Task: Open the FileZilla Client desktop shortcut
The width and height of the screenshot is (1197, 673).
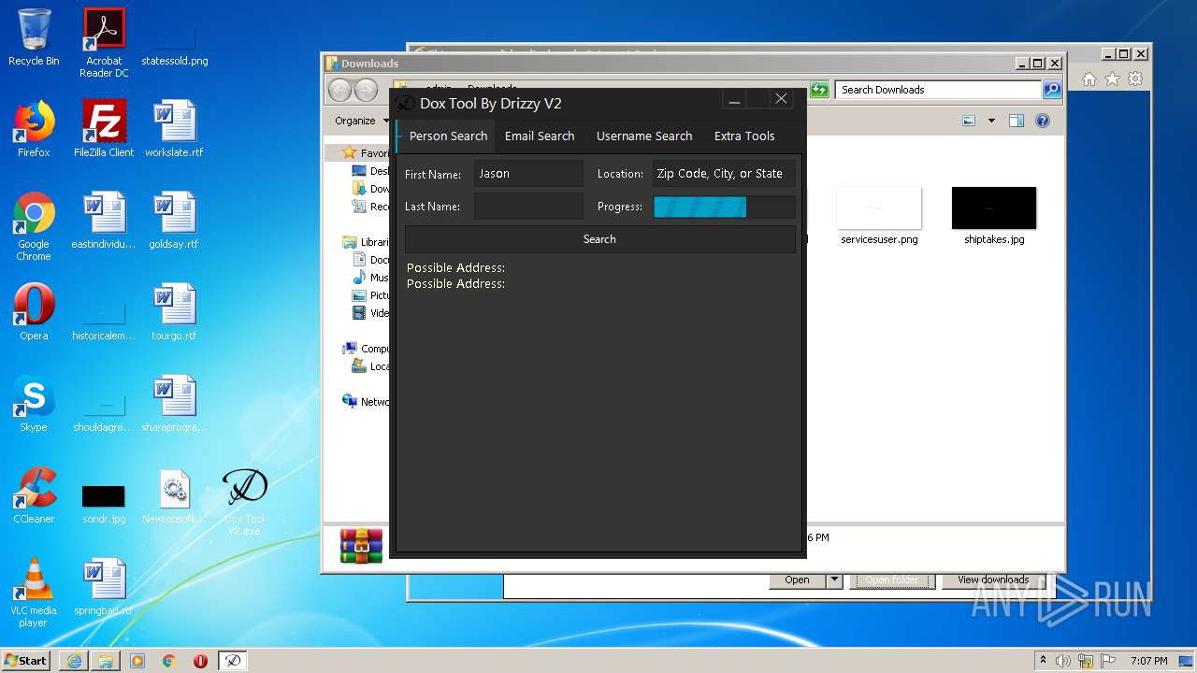Action: [x=104, y=129]
